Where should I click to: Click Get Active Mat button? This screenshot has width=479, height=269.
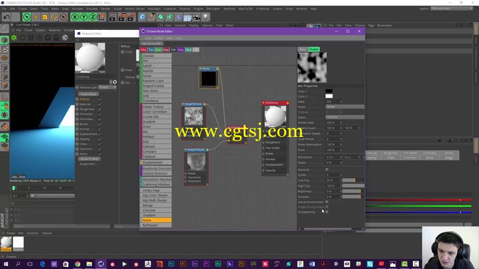click(151, 44)
